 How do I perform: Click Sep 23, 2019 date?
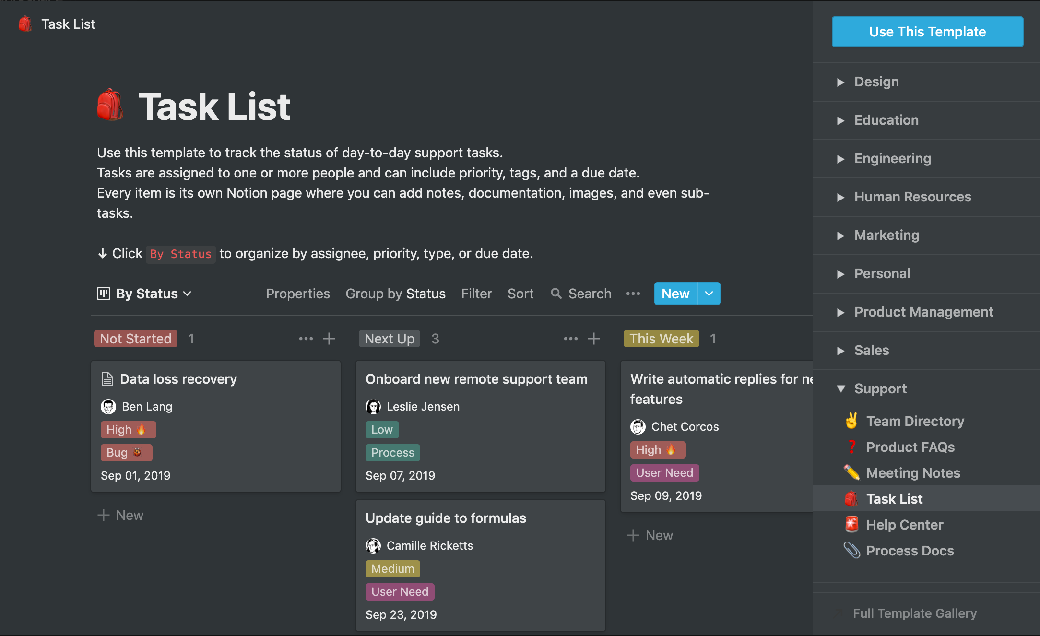[401, 615]
